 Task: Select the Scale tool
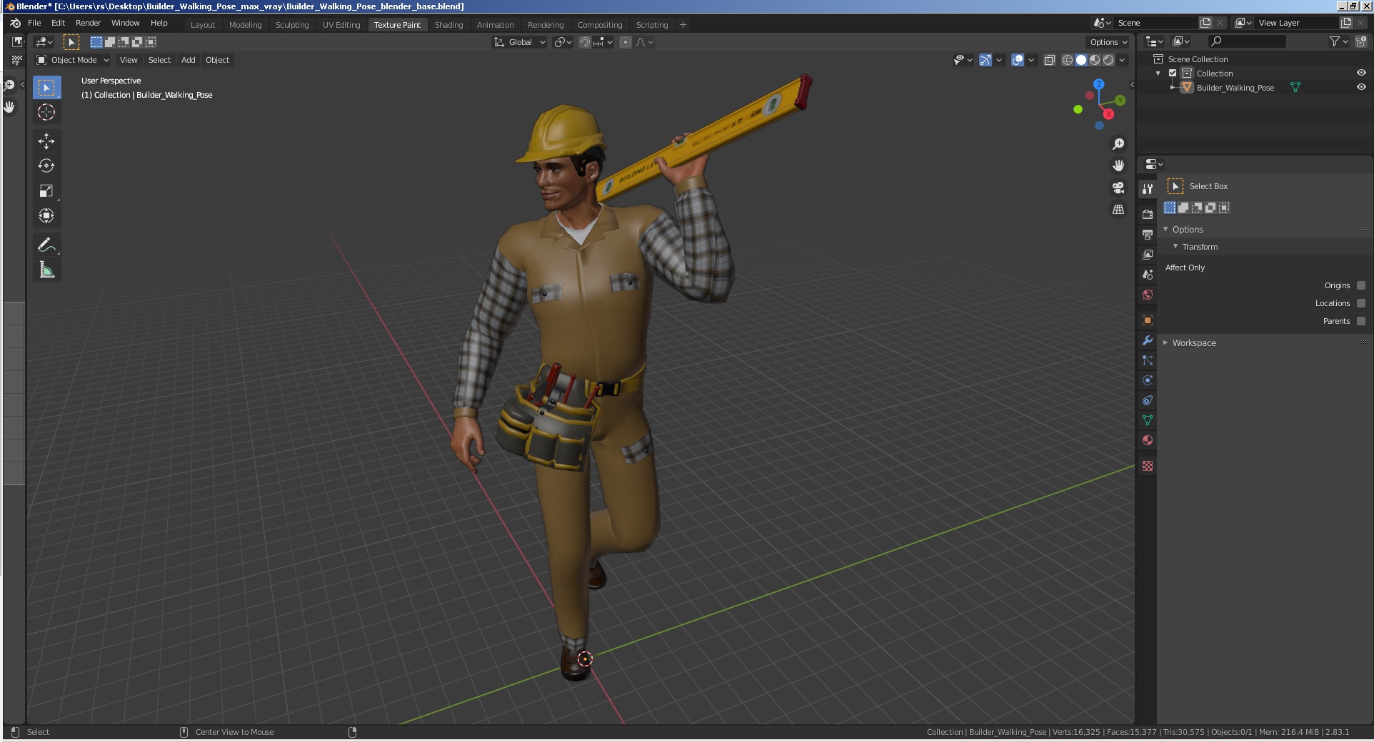pos(46,191)
